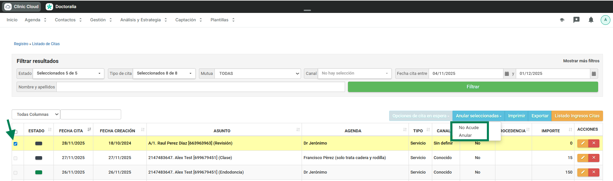Click the graduation cap help icon
613x181 pixels.
pyautogui.click(x=562, y=20)
